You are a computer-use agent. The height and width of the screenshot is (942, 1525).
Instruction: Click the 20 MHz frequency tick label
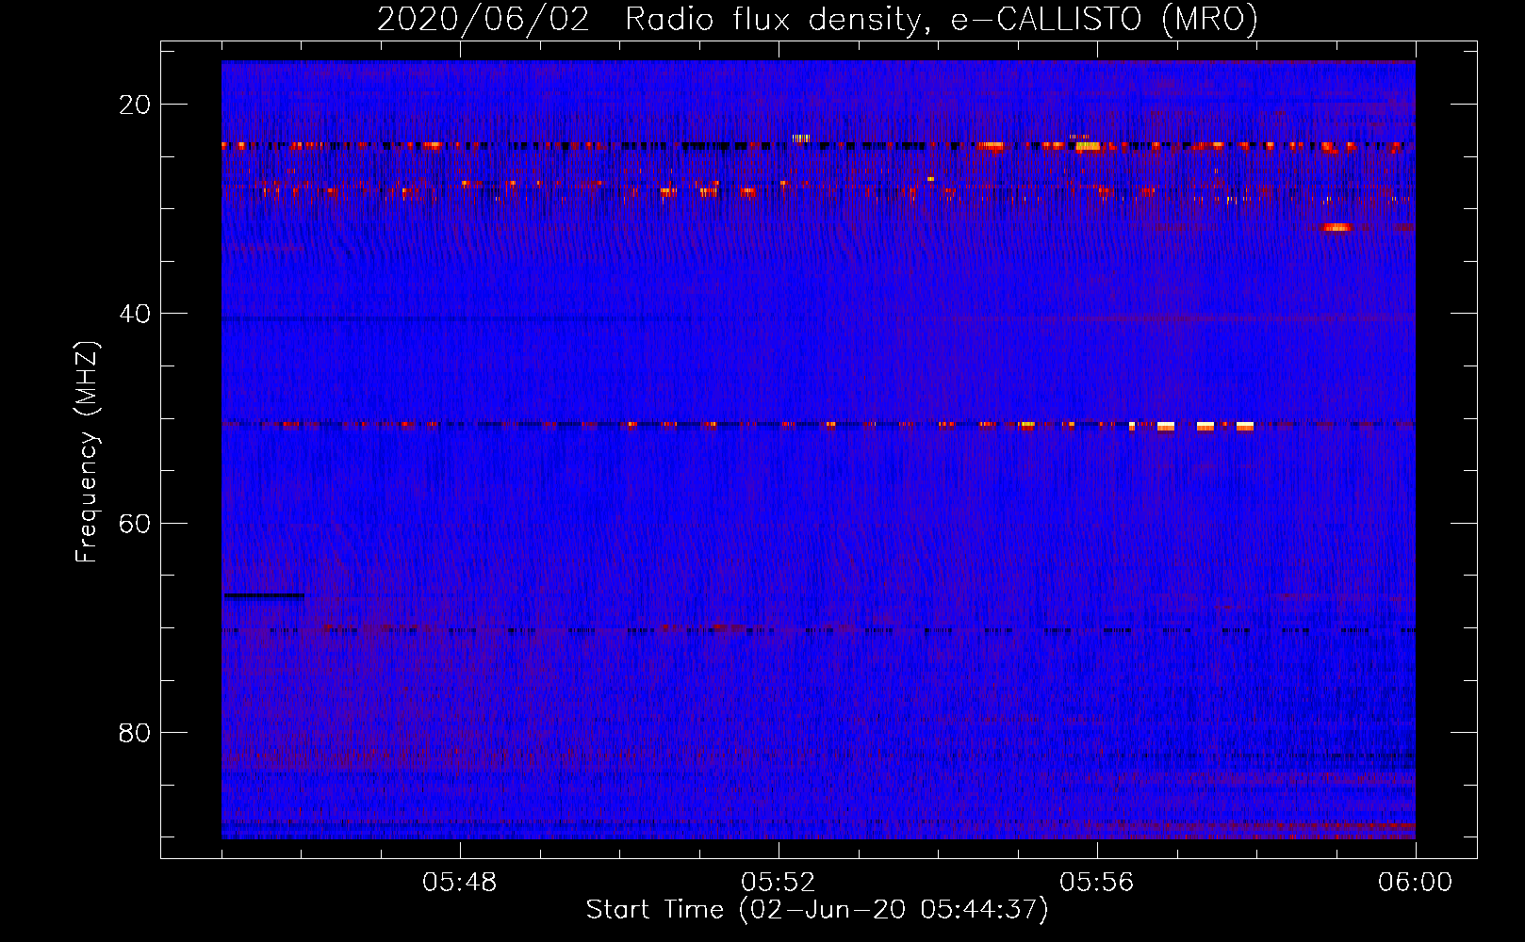(135, 105)
